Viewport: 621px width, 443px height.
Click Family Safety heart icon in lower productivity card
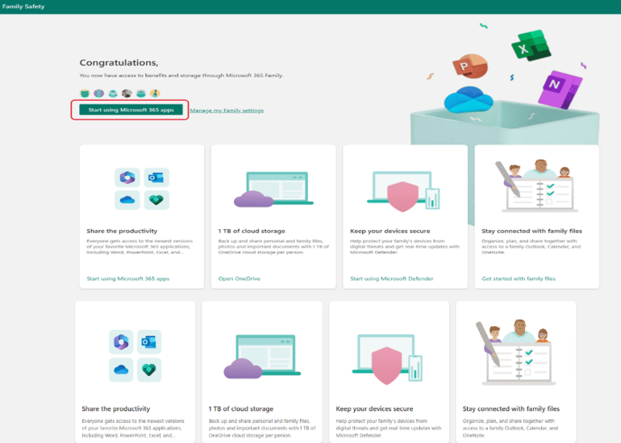click(149, 370)
